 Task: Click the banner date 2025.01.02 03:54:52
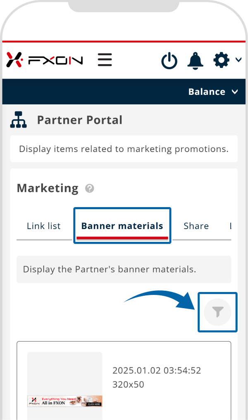[x=157, y=370]
